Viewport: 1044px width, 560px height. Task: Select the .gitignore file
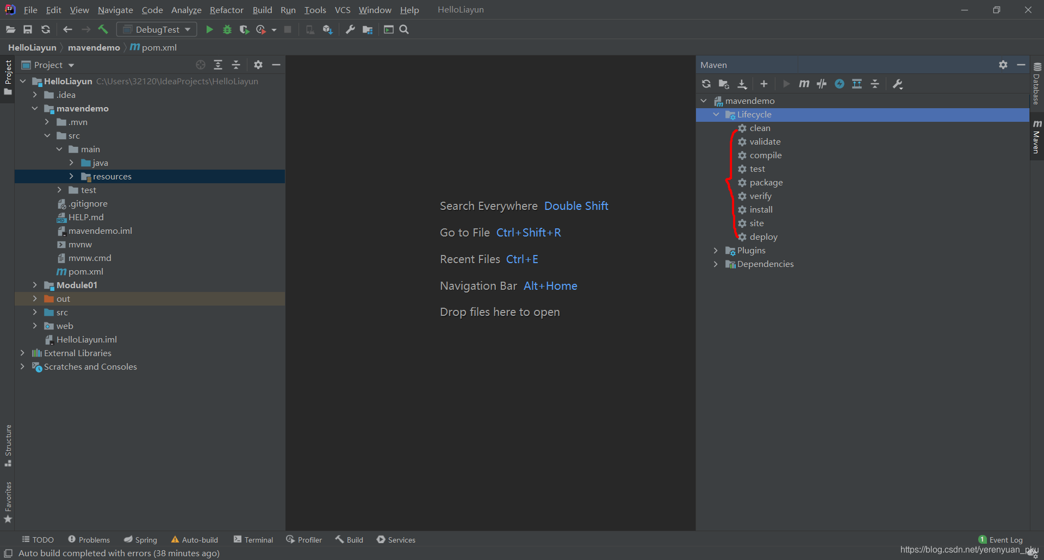coord(88,203)
